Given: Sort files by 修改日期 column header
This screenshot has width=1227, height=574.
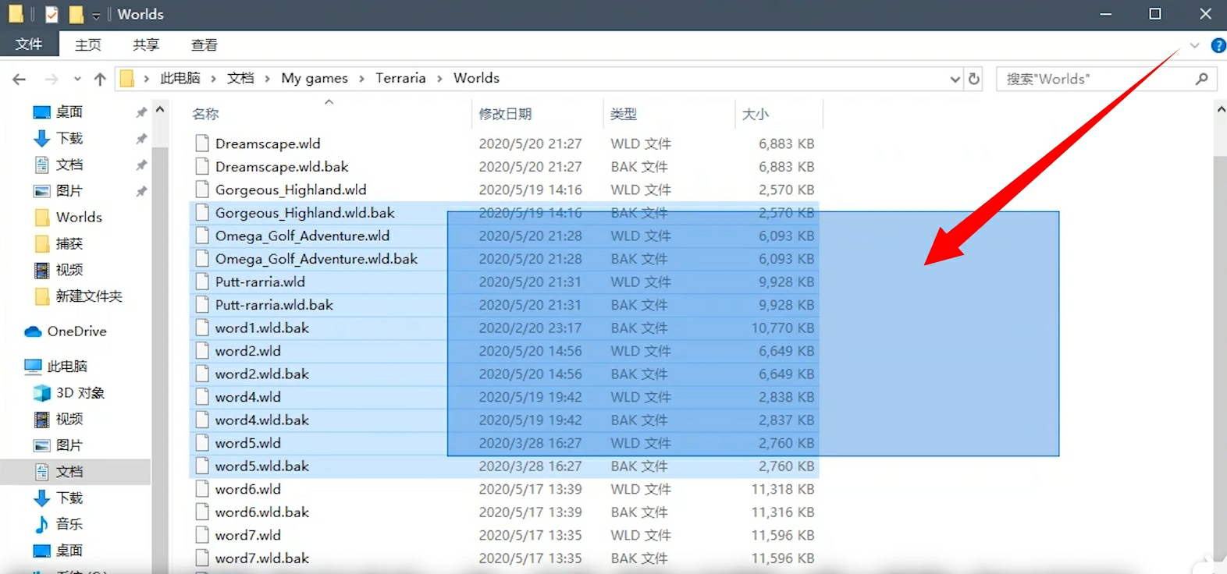Looking at the screenshot, I should 505,114.
